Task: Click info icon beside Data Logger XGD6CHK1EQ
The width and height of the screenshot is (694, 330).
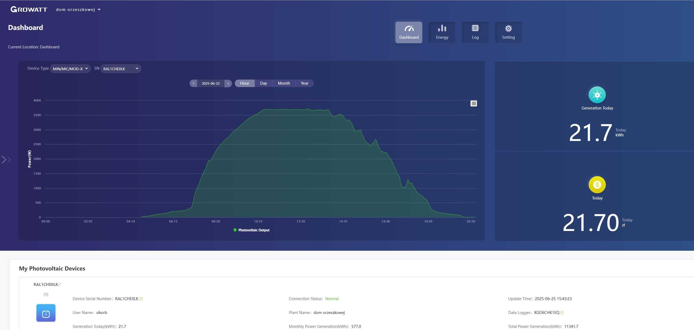Action: (562, 313)
